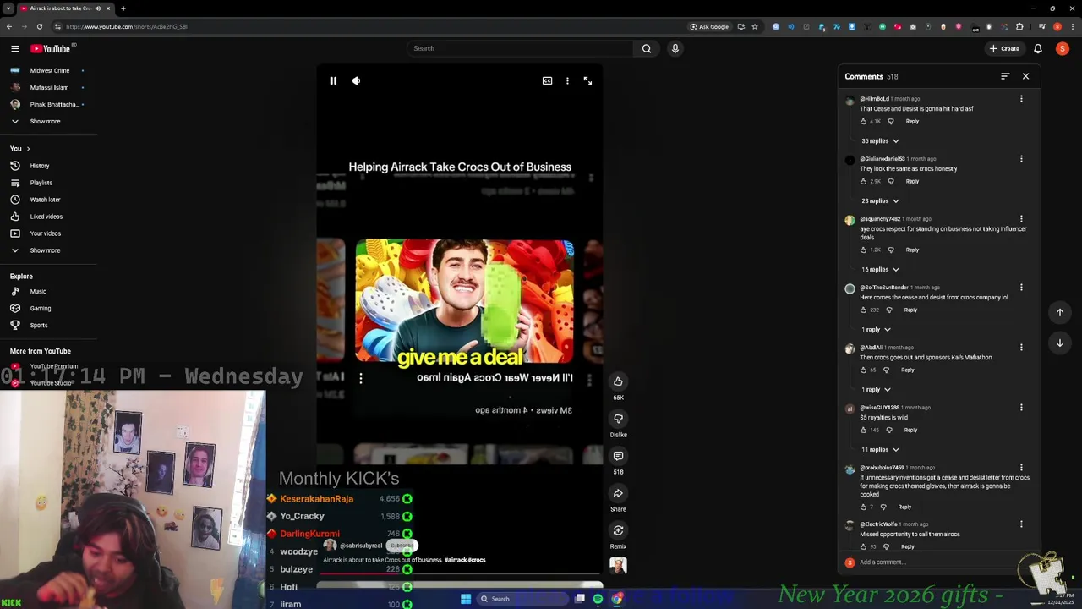
Task: Expand the 23 replies thread
Action: 880,200
